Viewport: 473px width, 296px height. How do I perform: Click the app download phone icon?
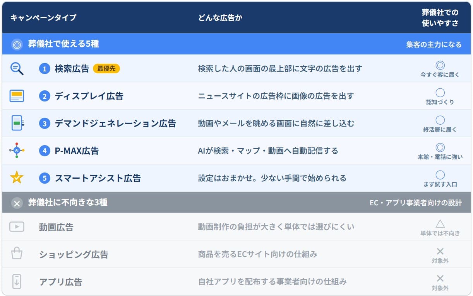coord(17,281)
